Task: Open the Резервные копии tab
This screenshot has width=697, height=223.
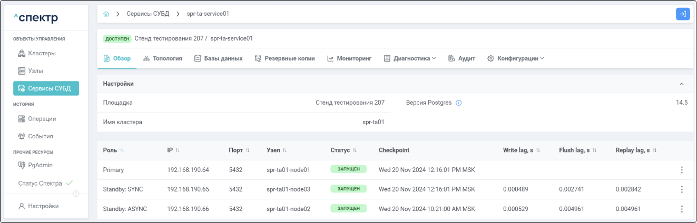Action: [284, 58]
